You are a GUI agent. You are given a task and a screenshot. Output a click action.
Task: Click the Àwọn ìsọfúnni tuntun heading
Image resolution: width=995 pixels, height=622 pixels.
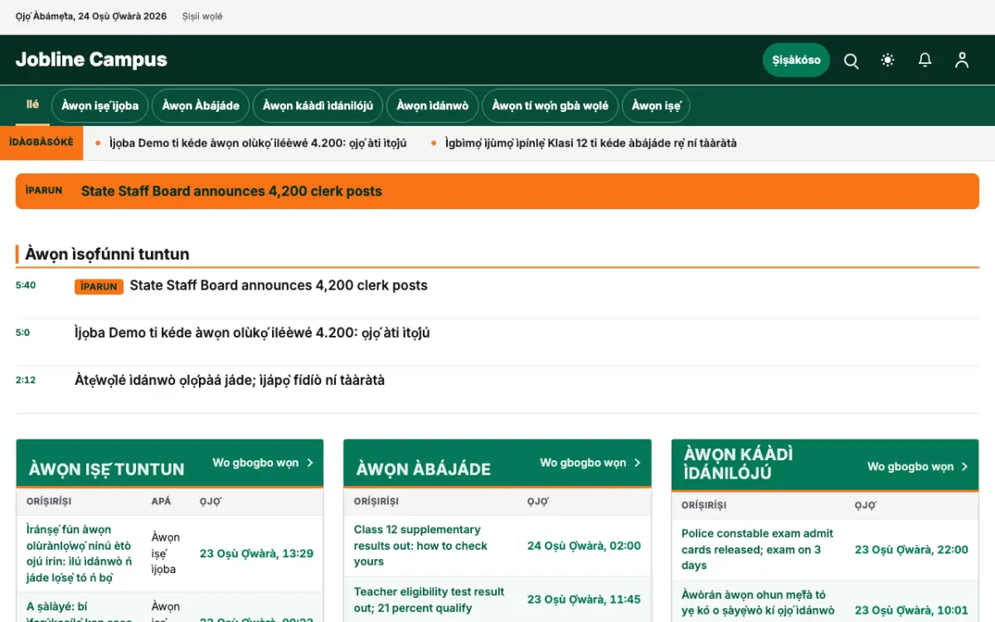click(107, 254)
